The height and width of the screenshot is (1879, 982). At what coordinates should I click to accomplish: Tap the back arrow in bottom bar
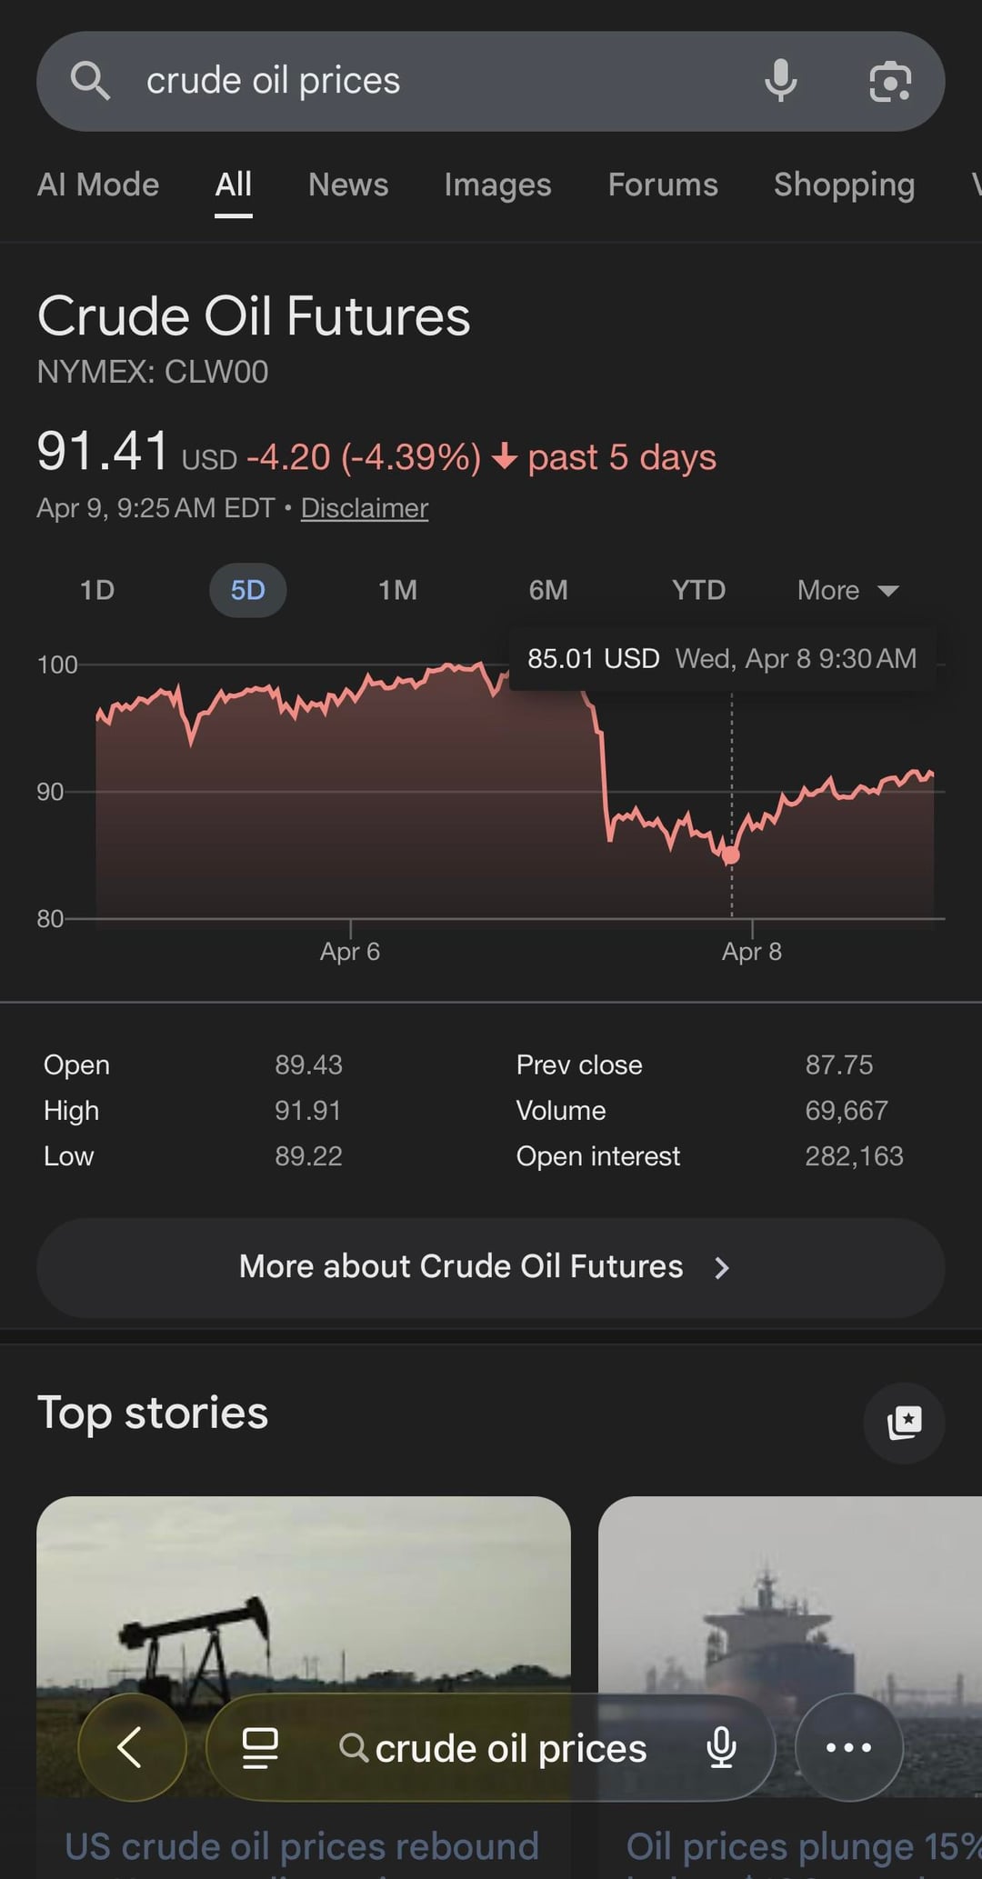point(131,1746)
